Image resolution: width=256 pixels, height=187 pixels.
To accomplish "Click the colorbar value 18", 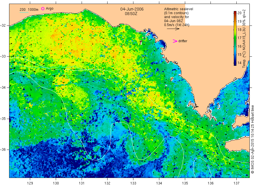I will point(239,29).
